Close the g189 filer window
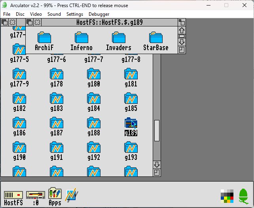Viewport: 254px width, 208px height. coord(38,22)
